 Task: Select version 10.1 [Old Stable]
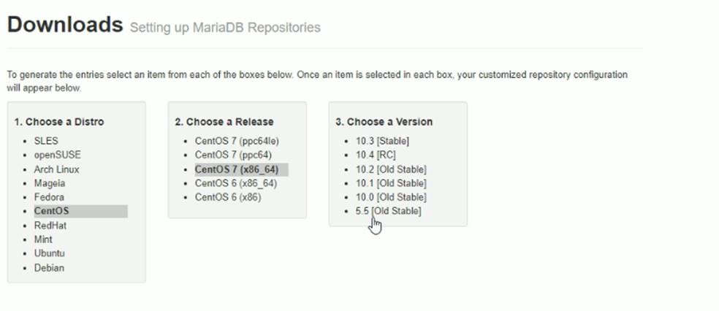tap(391, 183)
